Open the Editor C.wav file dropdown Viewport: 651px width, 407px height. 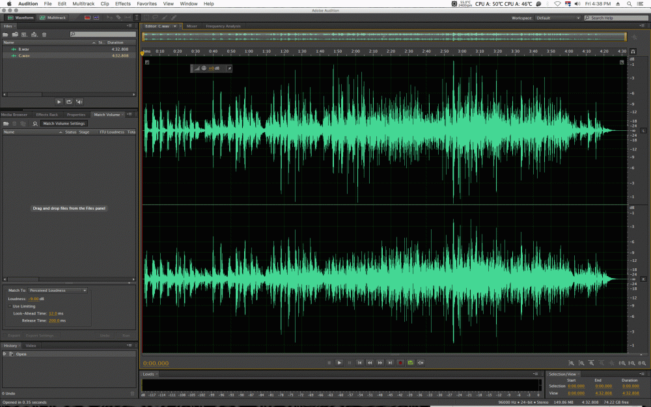coord(174,26)
